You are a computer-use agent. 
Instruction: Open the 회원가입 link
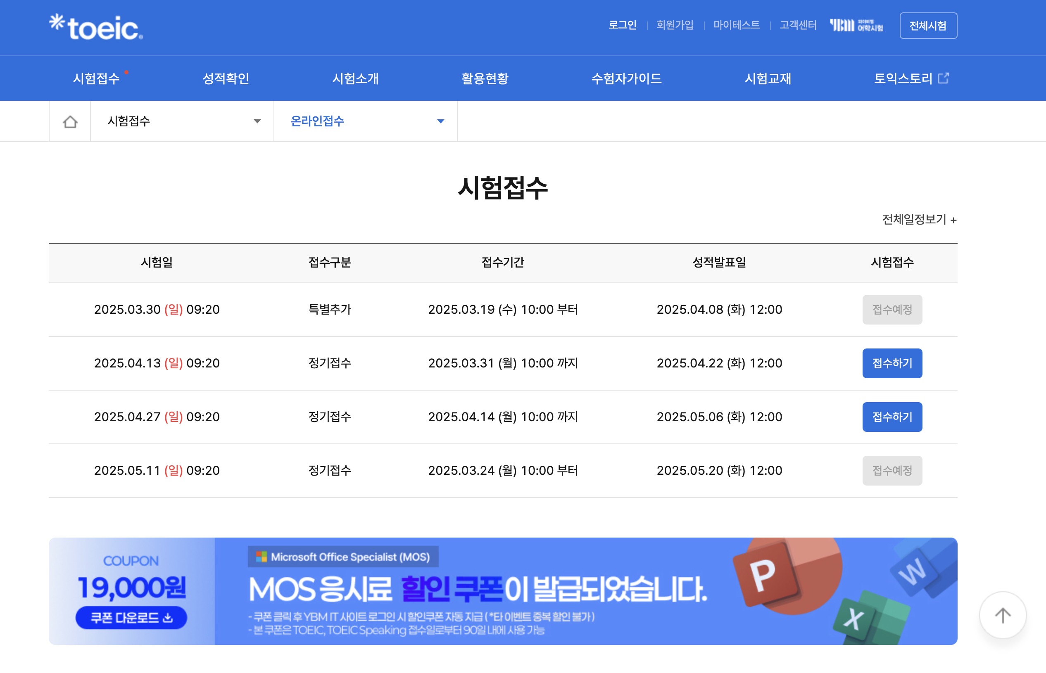(675, 25)
